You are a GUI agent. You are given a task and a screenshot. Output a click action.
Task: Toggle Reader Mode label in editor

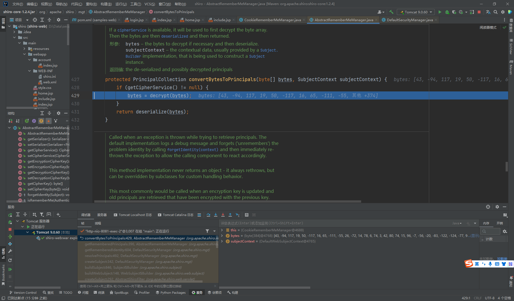[488, 27]
